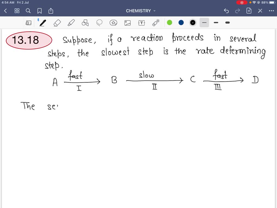Add a new page

[249, 11]
